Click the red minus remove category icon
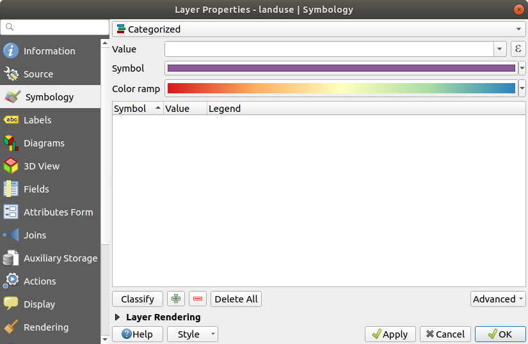 [x=198, y=299]
